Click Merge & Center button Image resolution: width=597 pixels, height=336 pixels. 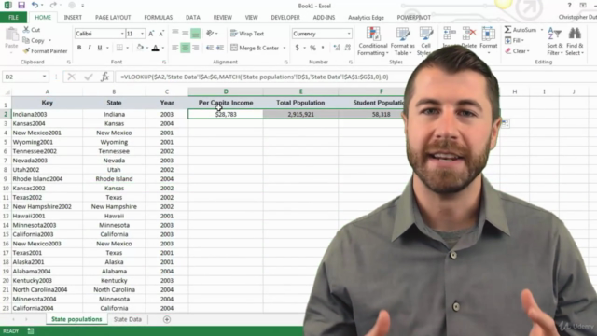click(x=255, y=48)
